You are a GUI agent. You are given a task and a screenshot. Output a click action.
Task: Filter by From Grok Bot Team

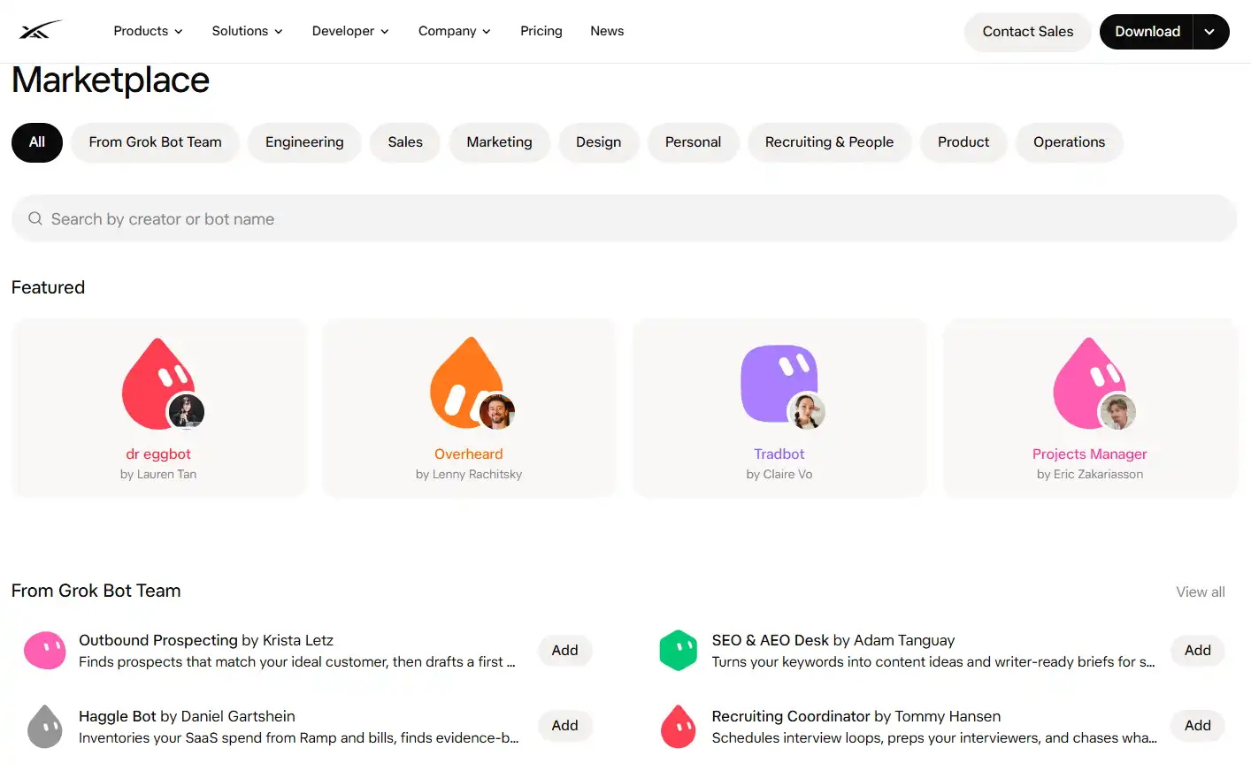(x=156, y=142)
